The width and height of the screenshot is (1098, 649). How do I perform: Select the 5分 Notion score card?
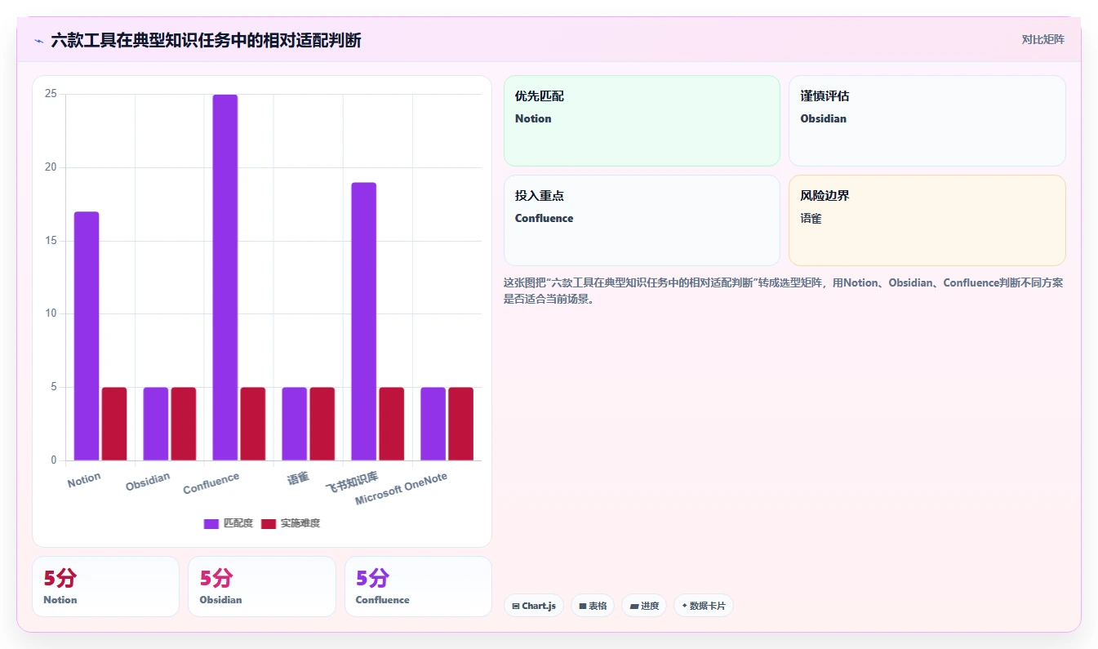(105, 586)
